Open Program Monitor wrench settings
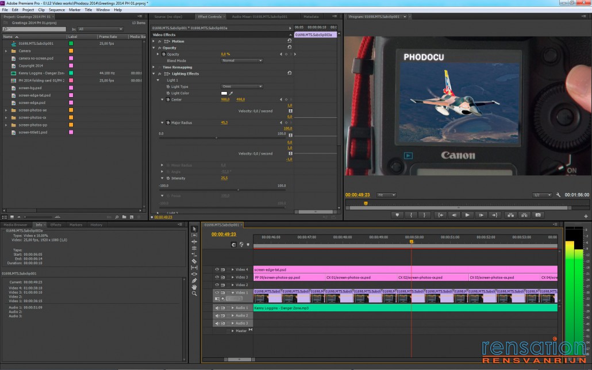592x370 pixels. [x=558, y=195]
